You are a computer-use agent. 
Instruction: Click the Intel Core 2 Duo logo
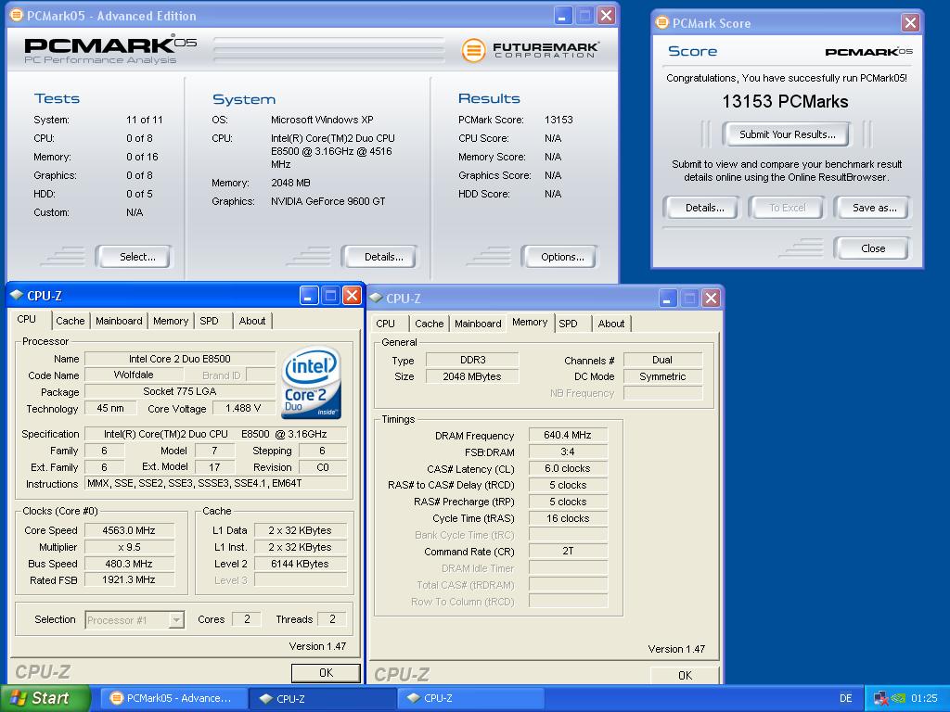click(312, 383)
